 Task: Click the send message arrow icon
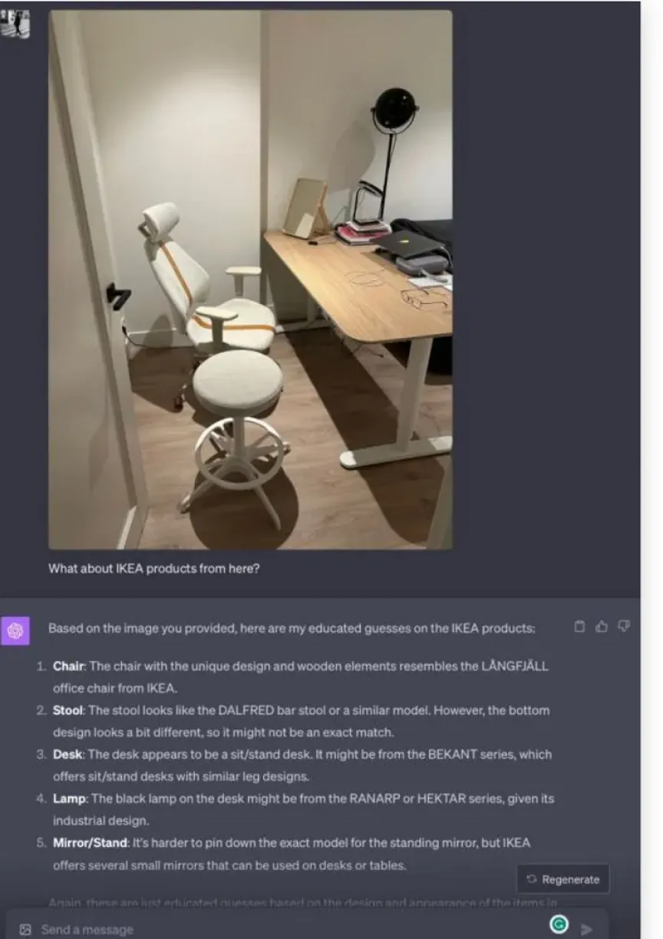tap(586, 929)
